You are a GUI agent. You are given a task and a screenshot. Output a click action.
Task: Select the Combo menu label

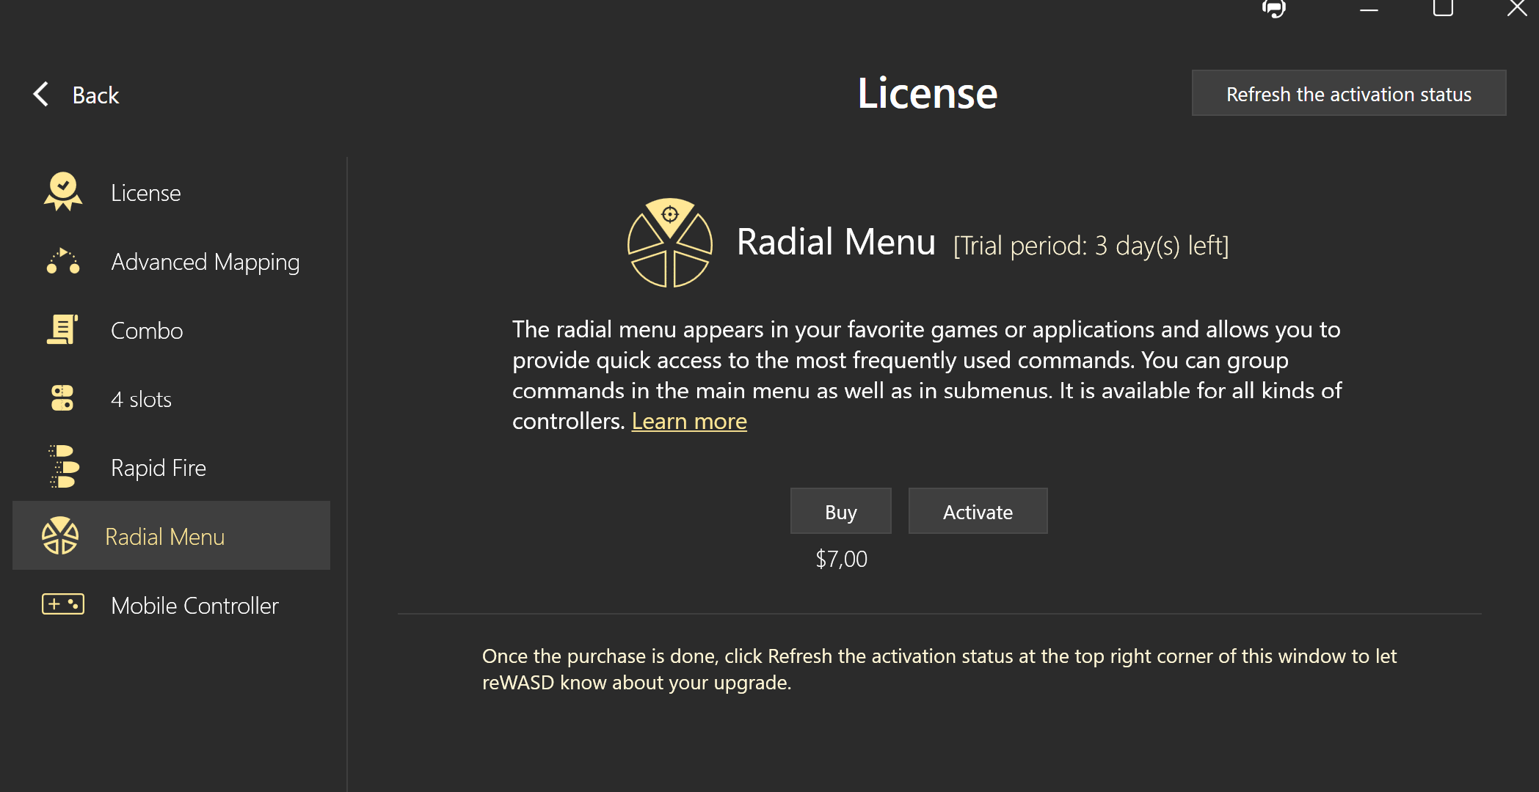click(x=147, y=331)
